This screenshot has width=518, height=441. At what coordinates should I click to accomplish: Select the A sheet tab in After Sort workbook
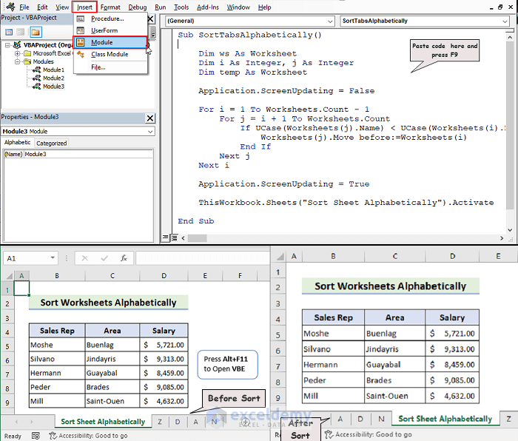tap(340, 420)
